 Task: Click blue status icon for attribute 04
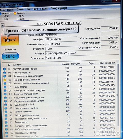click(5, 76)
